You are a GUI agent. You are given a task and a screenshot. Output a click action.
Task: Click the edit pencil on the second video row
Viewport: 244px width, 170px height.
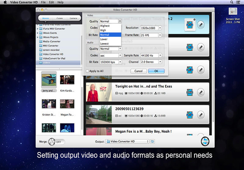201,47
